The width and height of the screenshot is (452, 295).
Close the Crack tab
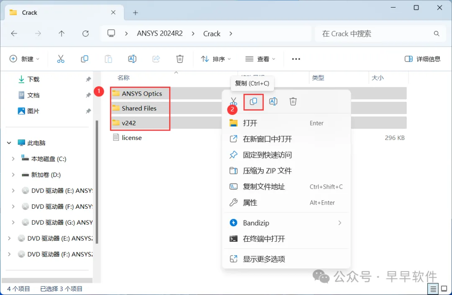[x=113, y=13]
